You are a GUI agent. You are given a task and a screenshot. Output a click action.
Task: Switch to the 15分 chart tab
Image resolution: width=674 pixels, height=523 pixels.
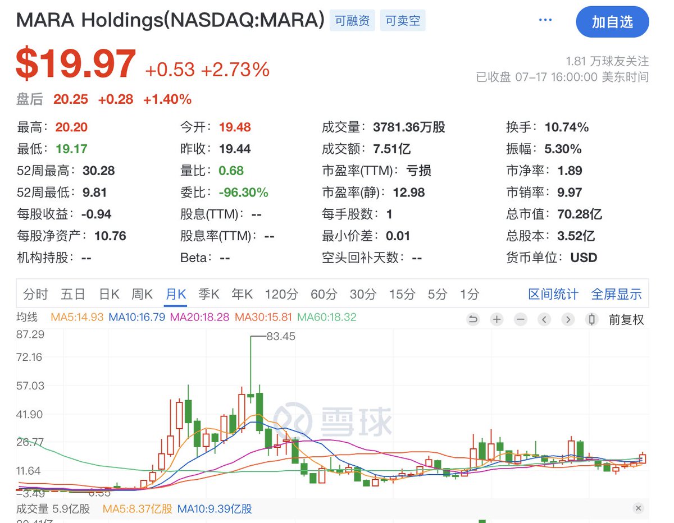pos(402,294)
